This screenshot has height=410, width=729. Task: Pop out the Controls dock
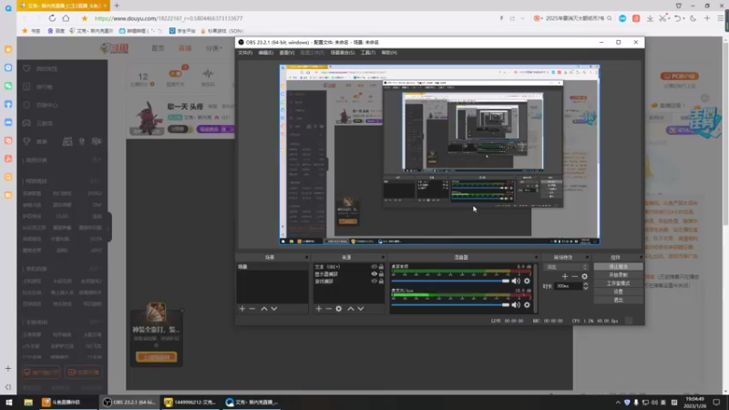tap(641, 257)
